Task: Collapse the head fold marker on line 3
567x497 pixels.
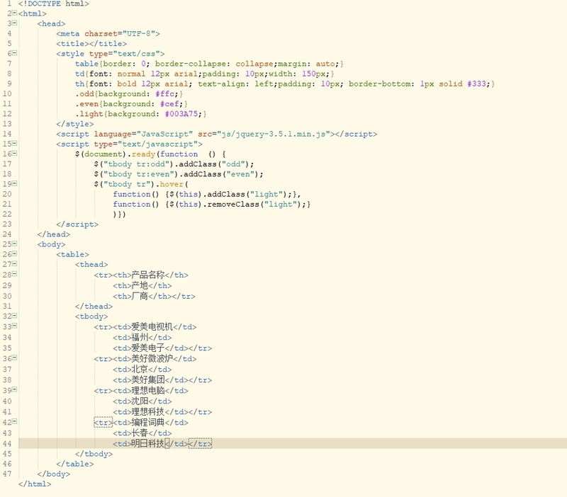Action: click(x=14, y=23)
